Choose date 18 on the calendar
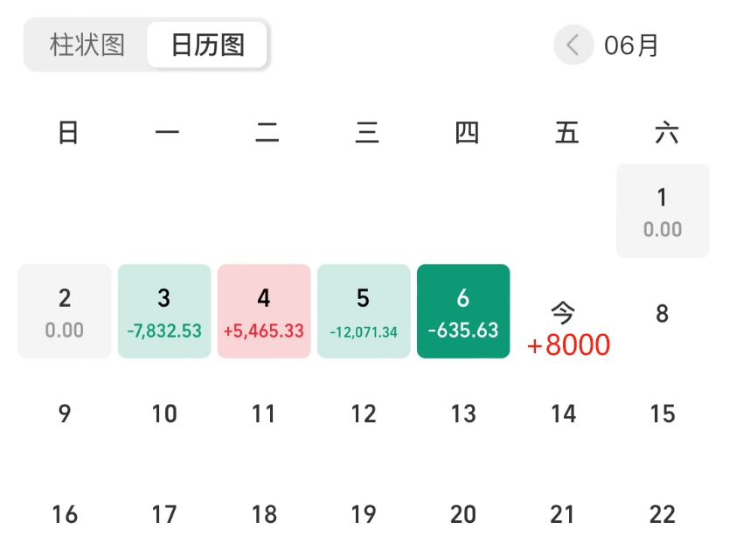This screenshot has height=543, width=743. [264, 514]
